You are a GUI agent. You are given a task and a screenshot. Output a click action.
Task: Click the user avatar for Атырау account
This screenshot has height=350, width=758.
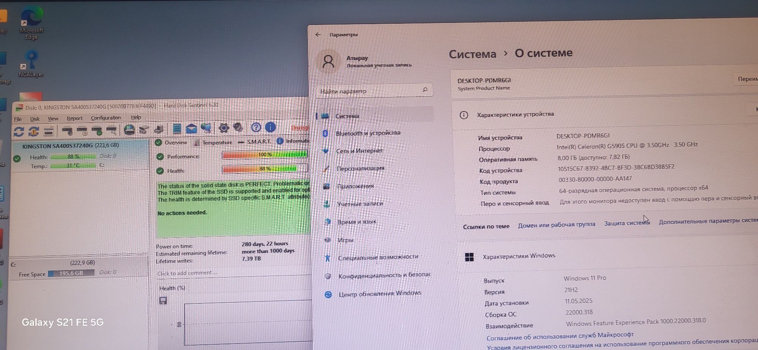tap(328, 61)
